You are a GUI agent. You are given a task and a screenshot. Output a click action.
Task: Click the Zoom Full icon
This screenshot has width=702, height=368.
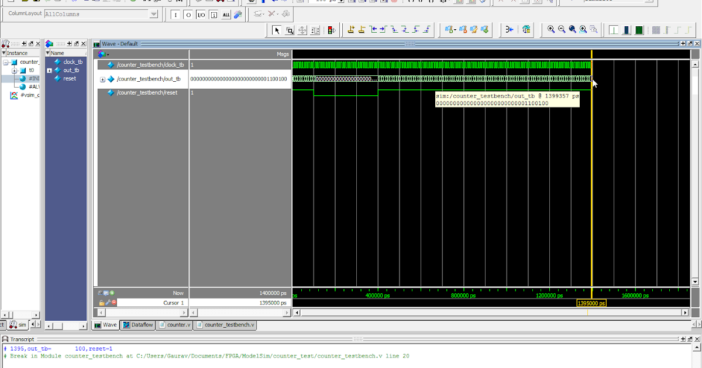point(572,30)
